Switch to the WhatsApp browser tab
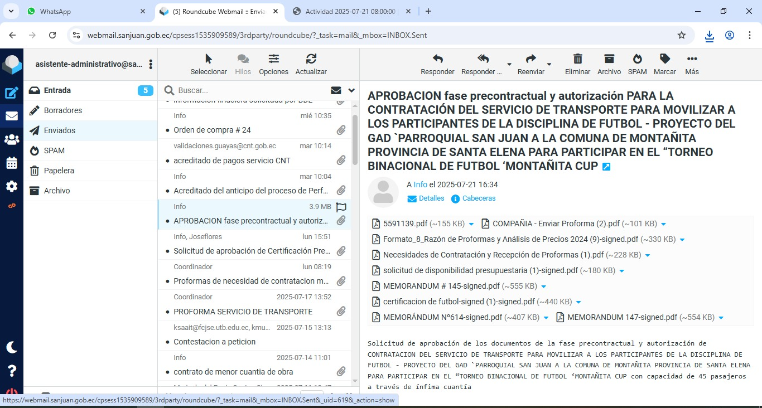The image size is (762, 408). coord(55,11)
